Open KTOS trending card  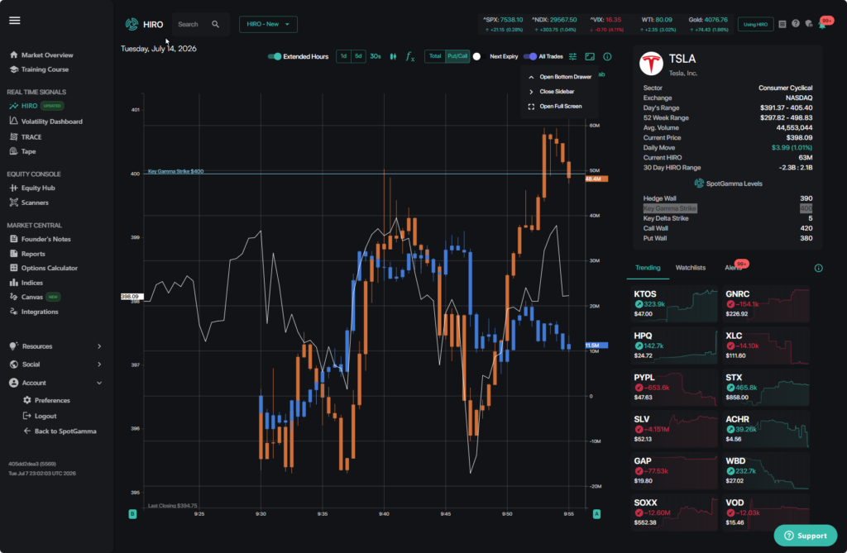tap(674, 304)
